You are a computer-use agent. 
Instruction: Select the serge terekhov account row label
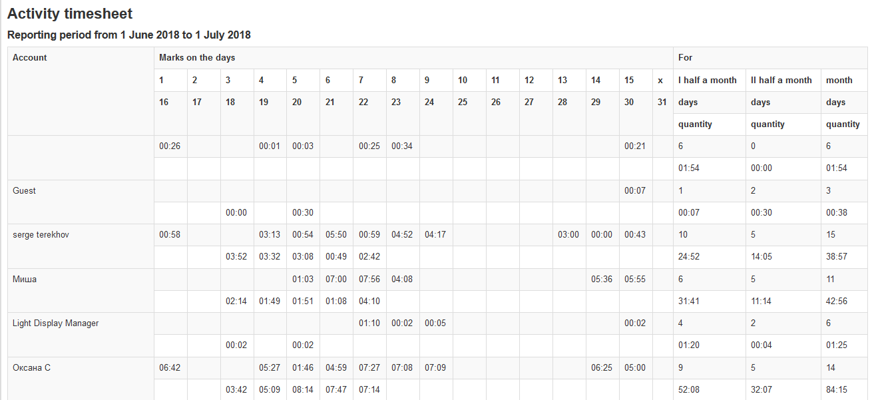point(41,235)
